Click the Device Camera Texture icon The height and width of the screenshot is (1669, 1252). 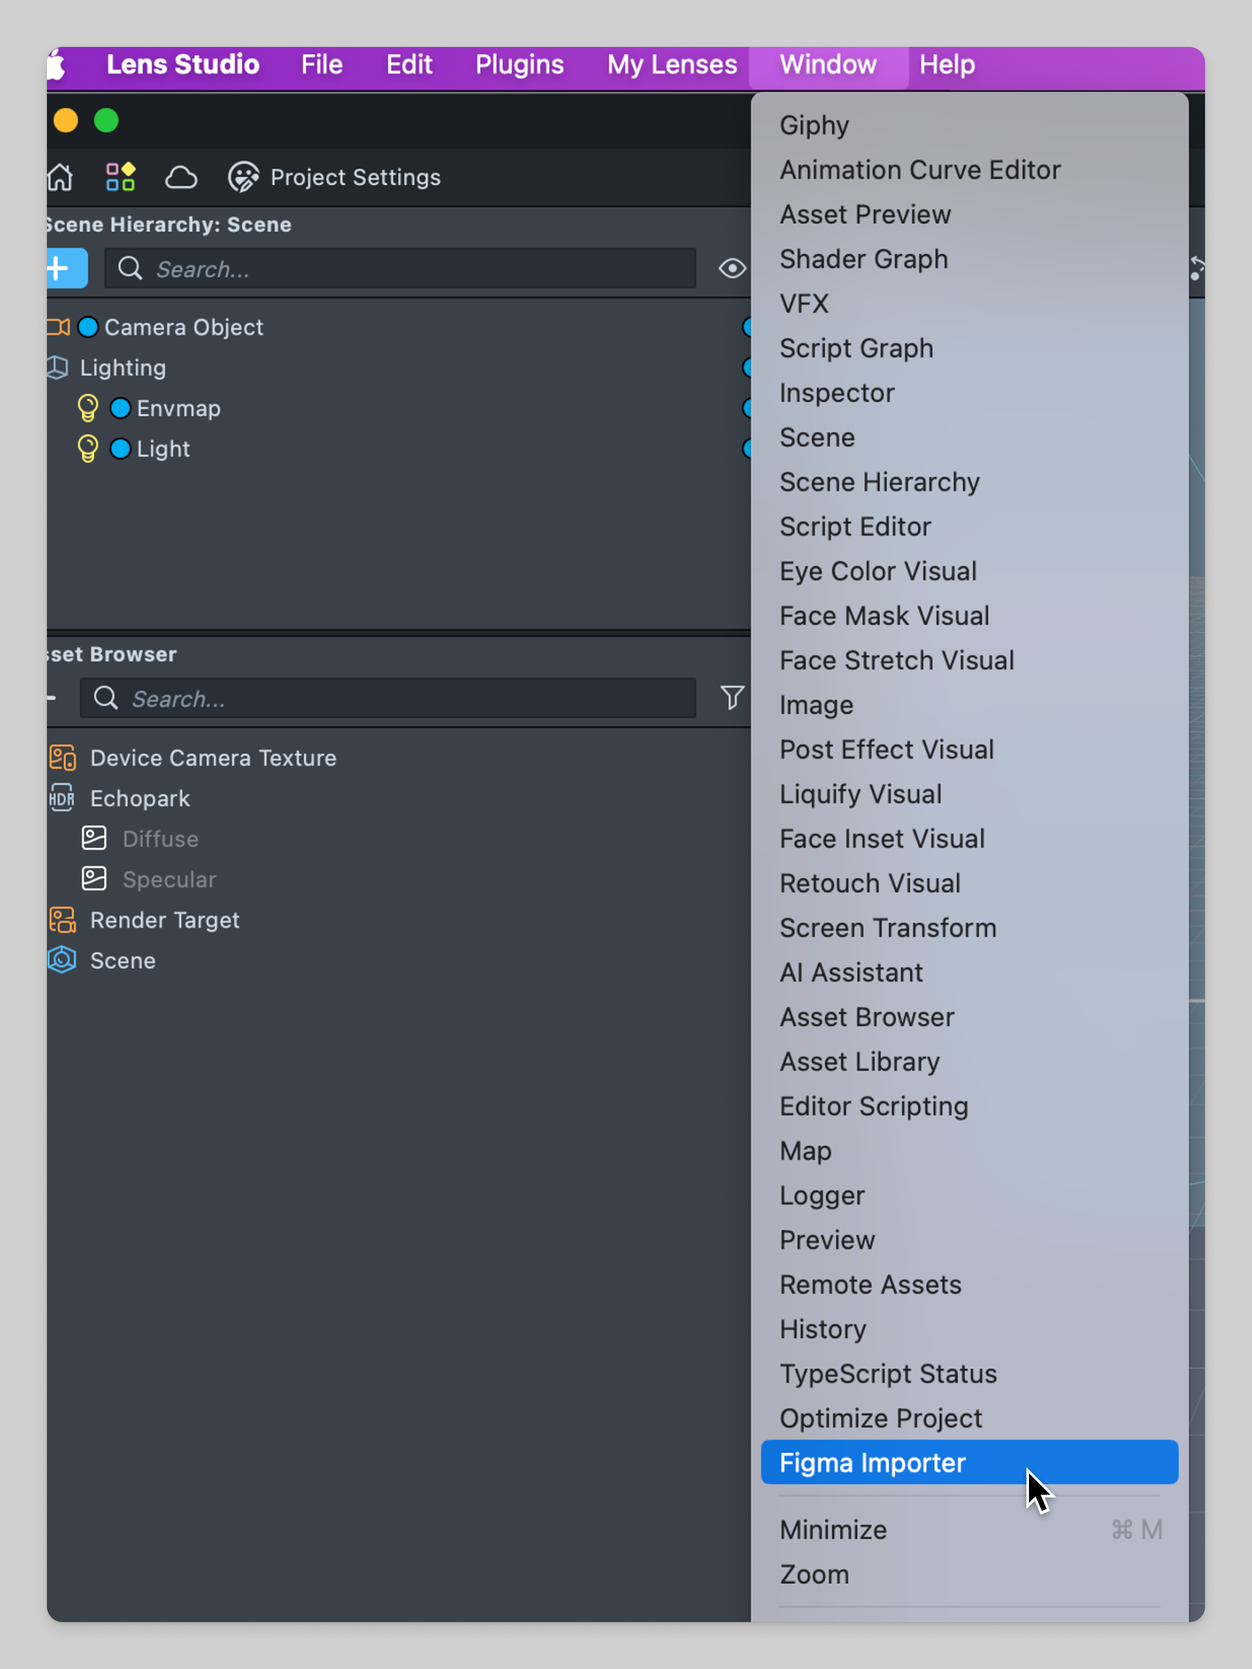[63, 758]
